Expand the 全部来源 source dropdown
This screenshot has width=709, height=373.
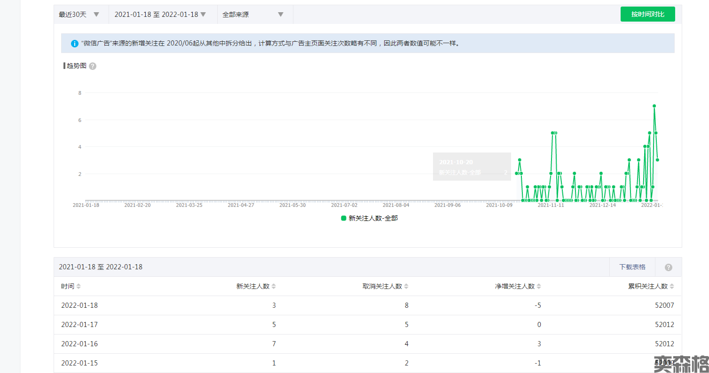click(x=253, y=15)
